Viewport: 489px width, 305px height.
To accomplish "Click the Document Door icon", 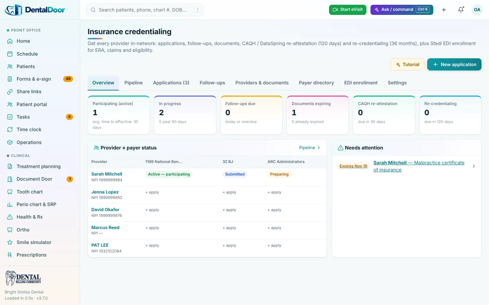I will 10,179.
